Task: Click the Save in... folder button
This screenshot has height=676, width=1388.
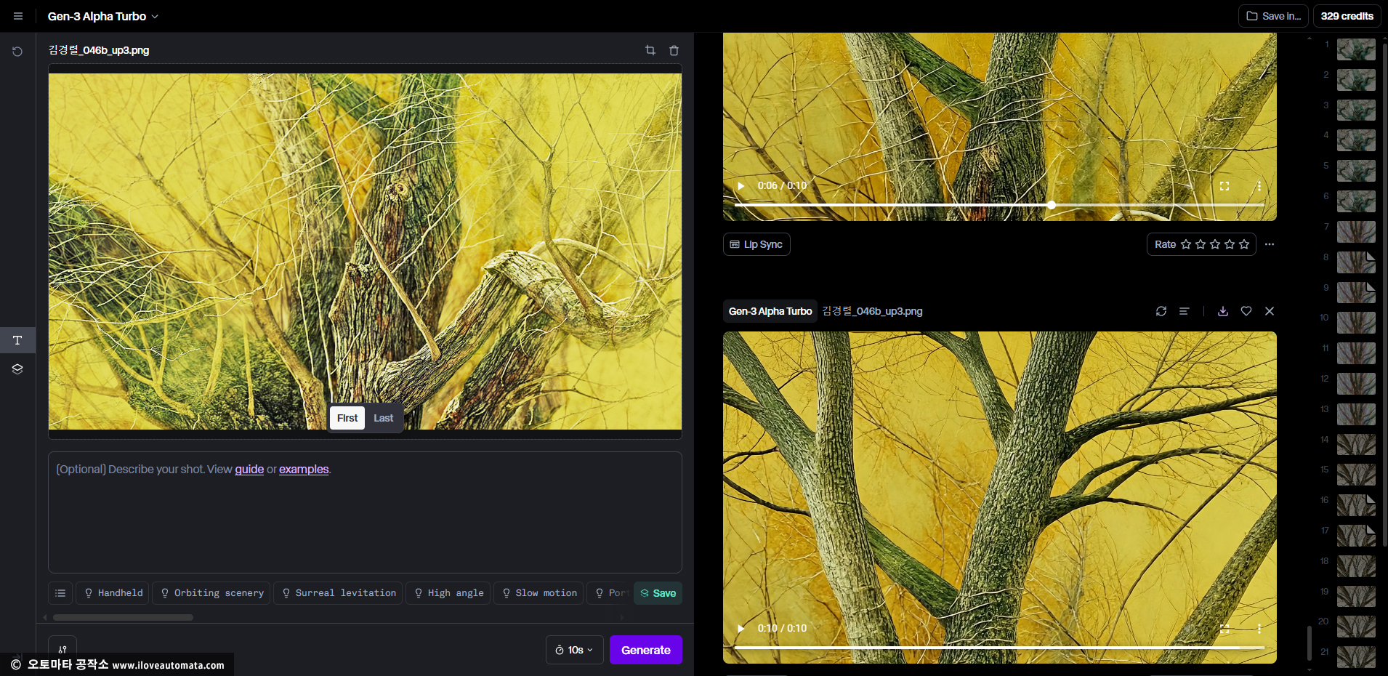Action: tap(1273, 16)
